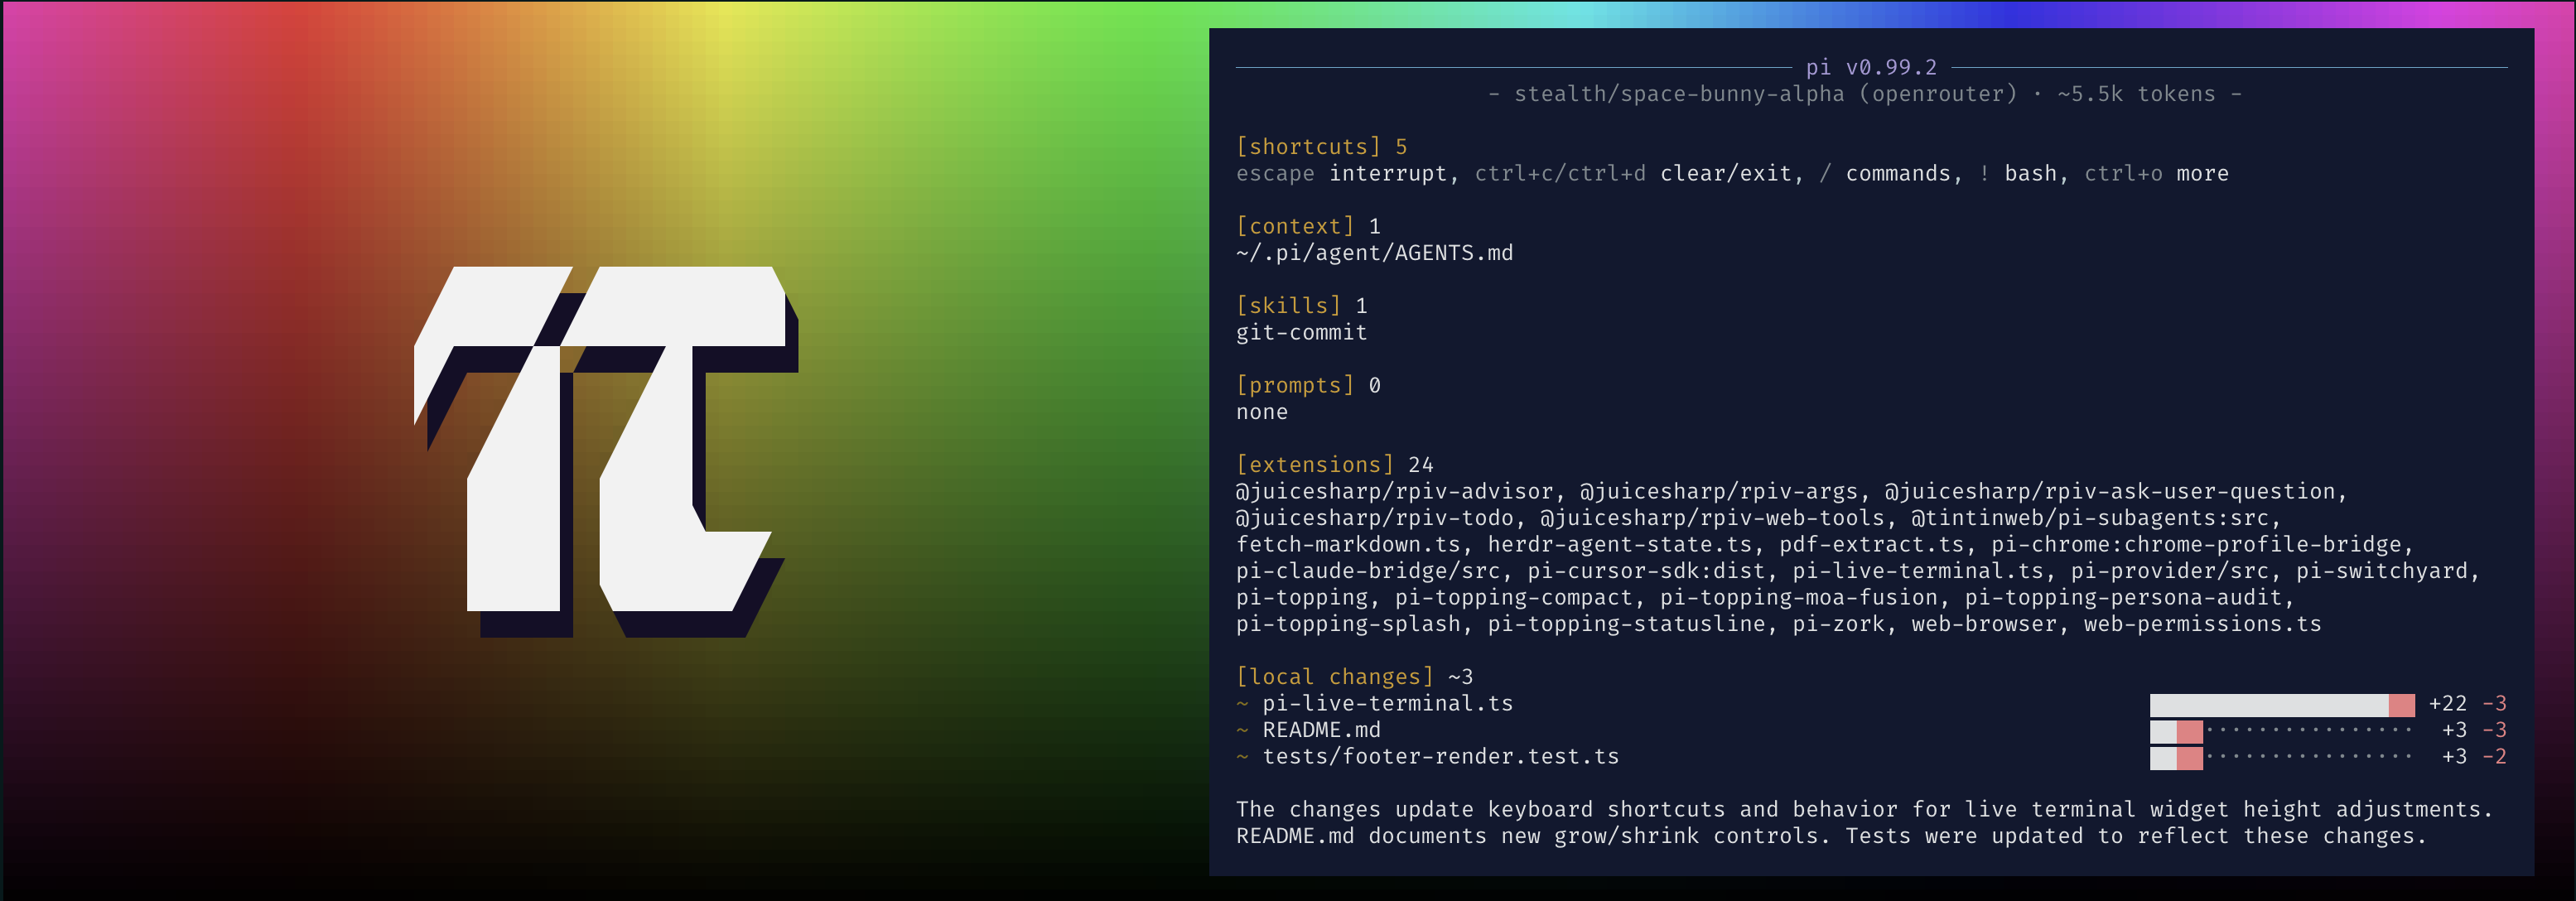This screenshot has width=2576, height=901.
Task: Click the 'tests/footer-render.test.ts' changed file row
Action: pyautogui.click(x=1871, y=757)
